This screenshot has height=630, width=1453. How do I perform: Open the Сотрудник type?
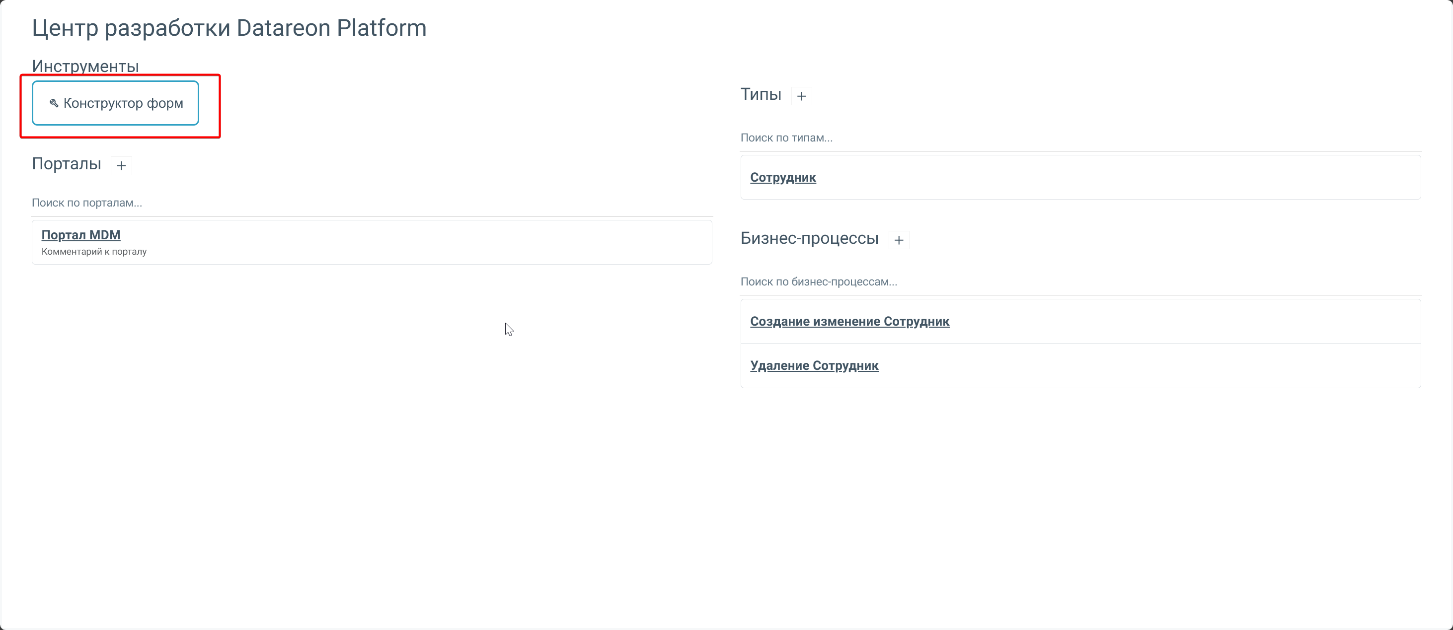tap(782, 178)
